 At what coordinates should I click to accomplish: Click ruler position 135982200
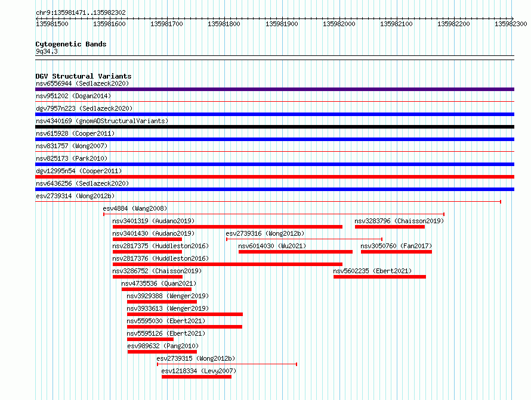pyautogui.click(x=453, y=24)
